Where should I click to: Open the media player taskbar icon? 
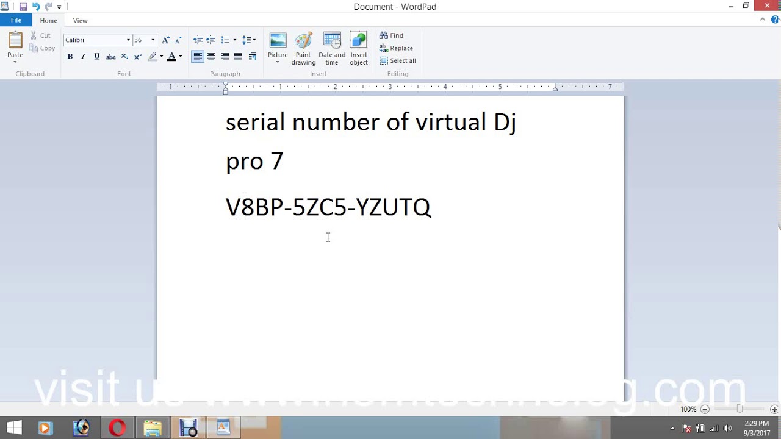click(45, 428)
